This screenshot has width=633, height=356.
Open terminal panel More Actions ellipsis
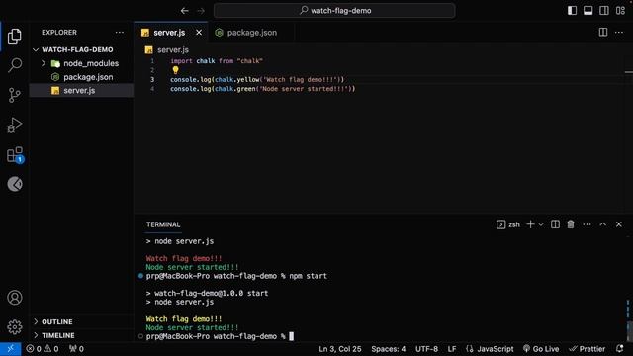pos(587,224)
